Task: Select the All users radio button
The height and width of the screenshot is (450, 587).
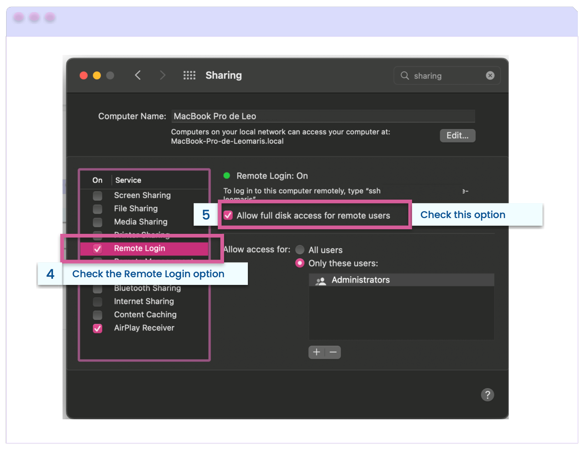Action: coord(300,250)
